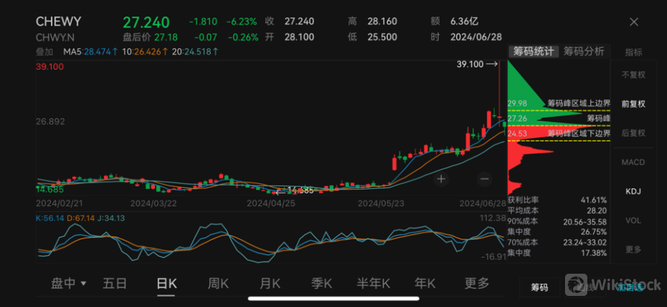Zoom in the chart with plus icon
The width and height of the screenshot is (667, 307).
point(441,179)
